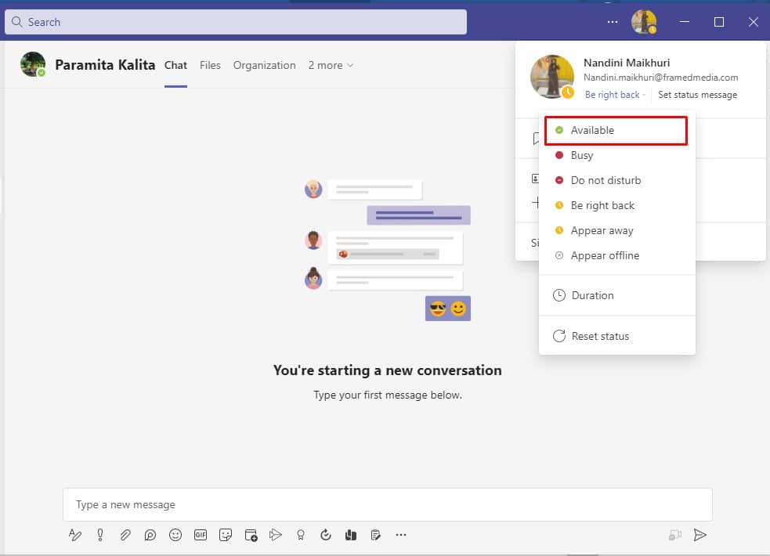The image size is (770, 556).
Task: Attach a file using paperclip icon
Action: (125, 535)
